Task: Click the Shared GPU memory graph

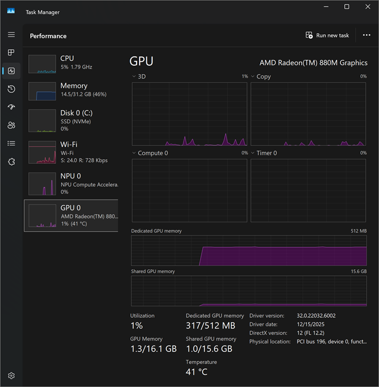Action: (x=249, y=291)
